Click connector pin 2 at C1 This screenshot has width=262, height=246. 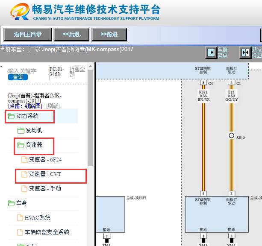click(x=231, y=83)
